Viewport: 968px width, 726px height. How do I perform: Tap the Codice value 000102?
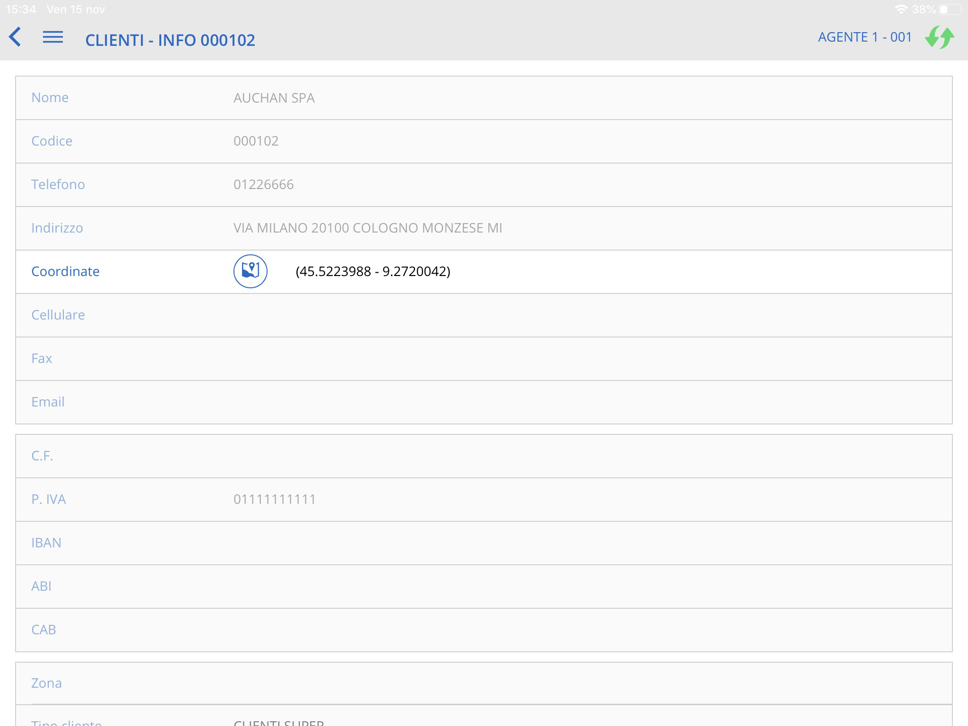(x=256, y=141)
